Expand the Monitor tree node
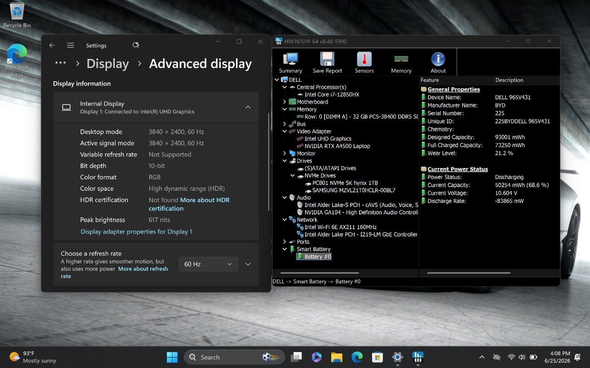Image resolution: width=590 pixels, height=368 pixels. [284, 153]
